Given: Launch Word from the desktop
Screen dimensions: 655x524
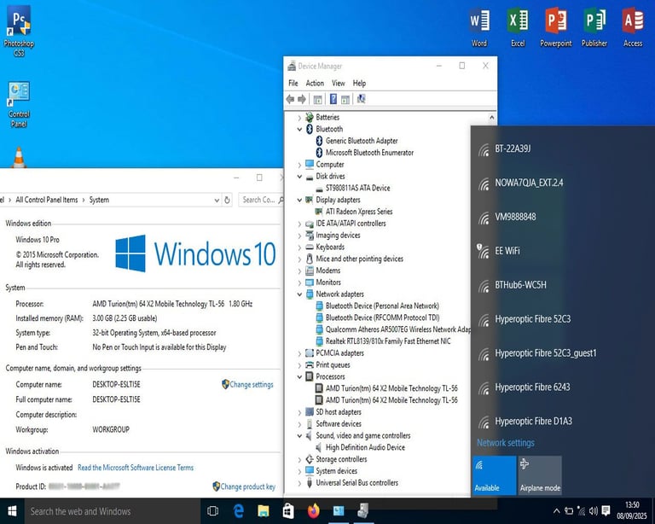Looking at the screenshot, I should 479,27.
